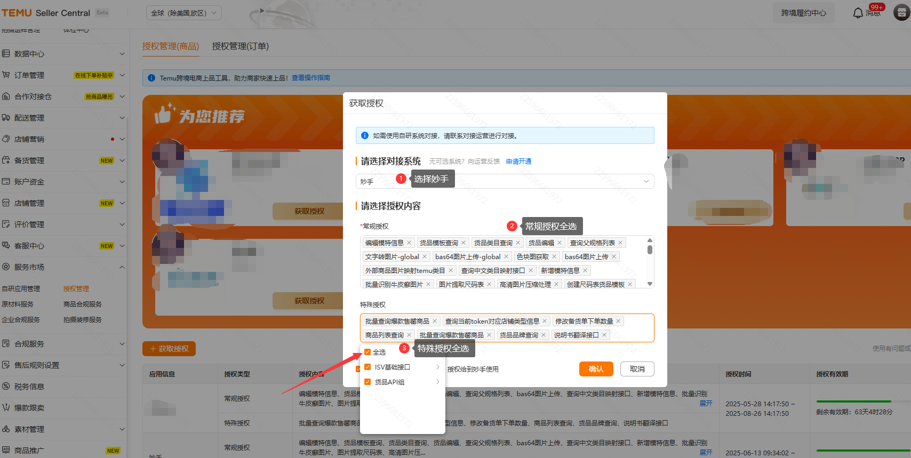911x458 pixels.
Task: Click the down arrow of the 常规授权 scrollbar
Action: tap(650, 284)
